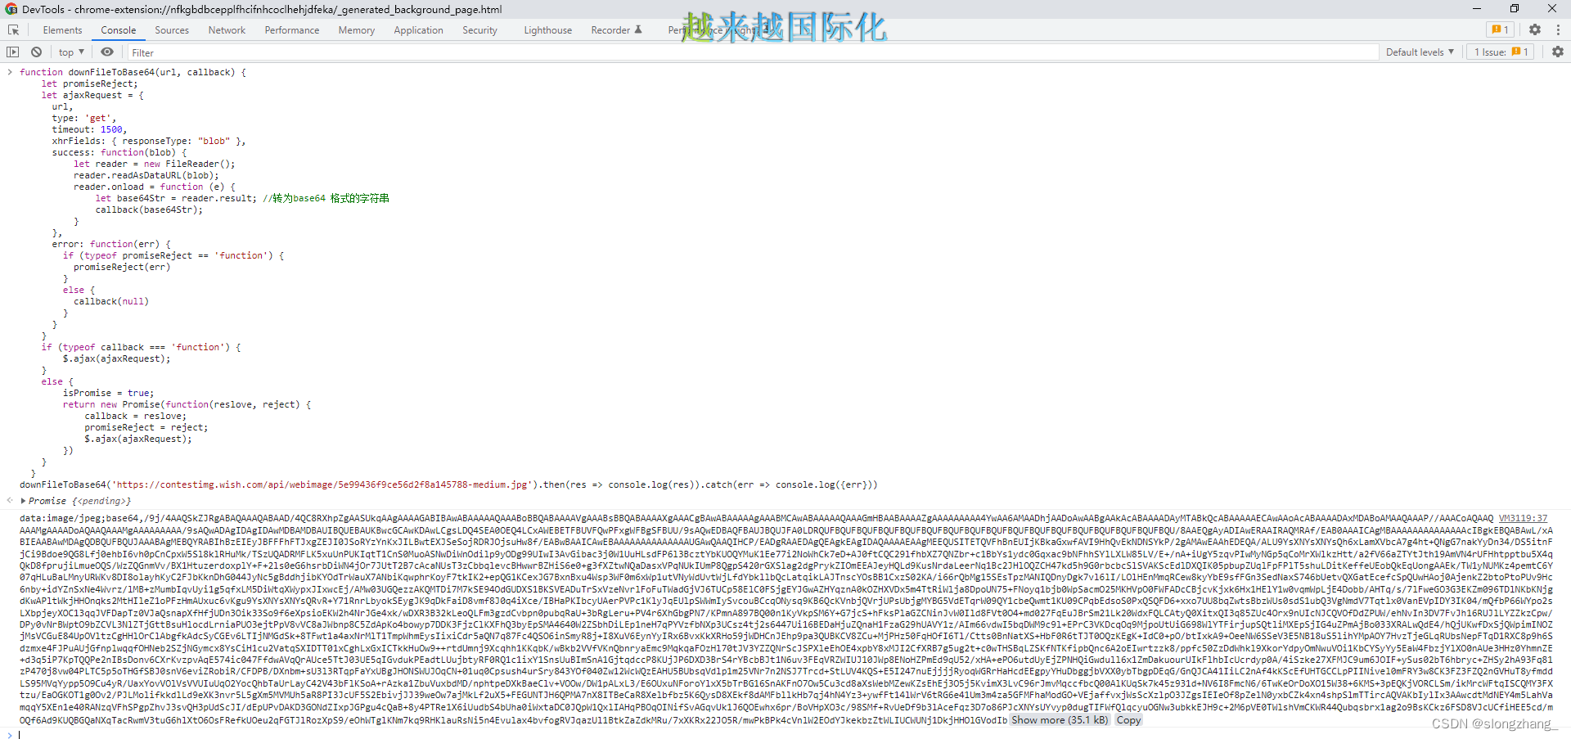Open the Sources tab
Image resolution: width=1571 pixels, height=739 pixels.
[172, 29]
